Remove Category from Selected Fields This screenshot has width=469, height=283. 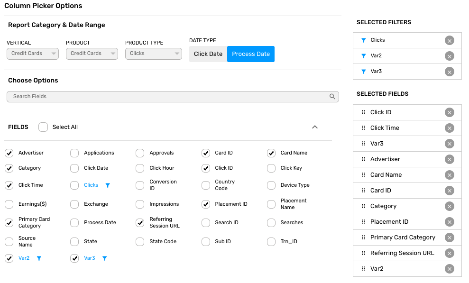pyautogui.click(x=449, y=206)
